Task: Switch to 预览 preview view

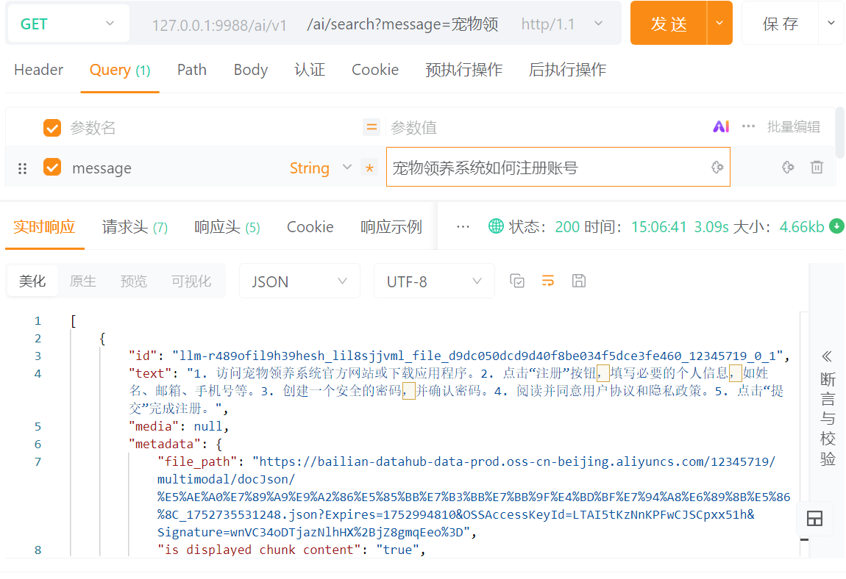Action: pyautogui.click(x=133, y=281)
